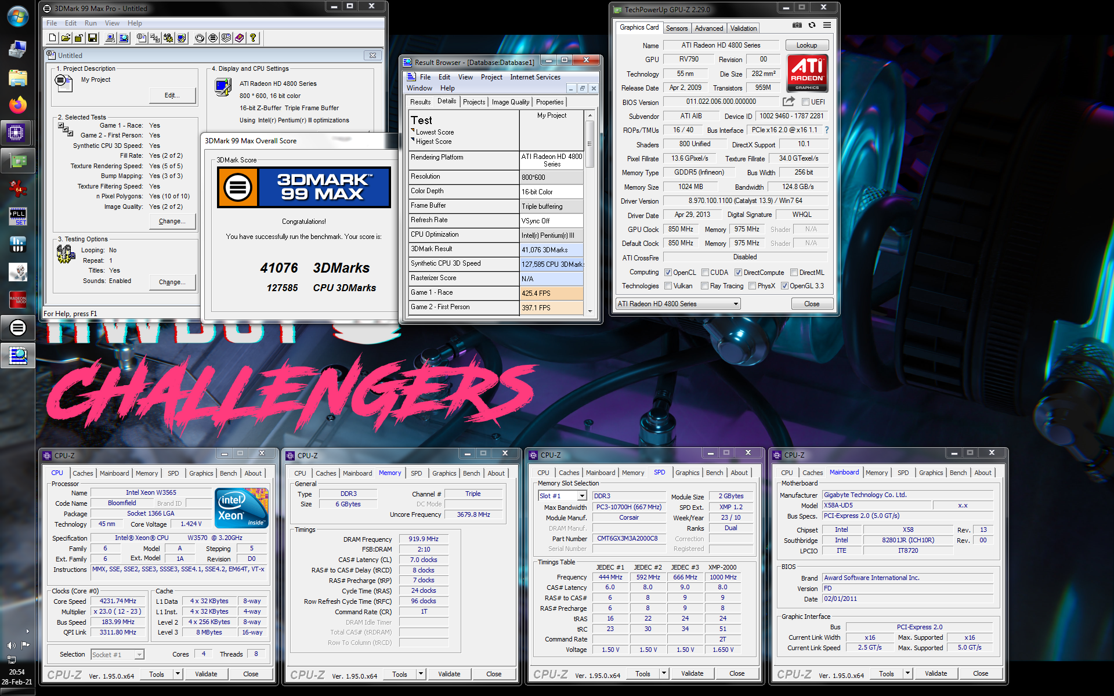This screenshot has height=696, width=1114.
Task: Toggle the CUDA checkbox
Action: [x=705, y=273]
